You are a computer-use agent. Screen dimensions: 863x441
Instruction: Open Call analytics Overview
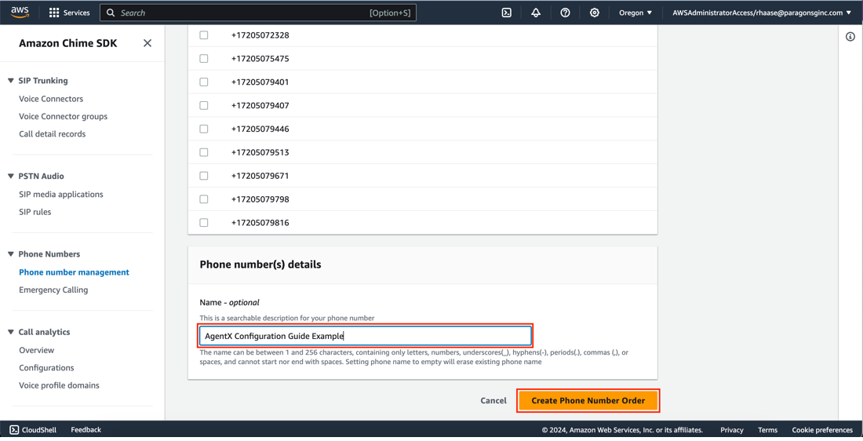(36, 350)
